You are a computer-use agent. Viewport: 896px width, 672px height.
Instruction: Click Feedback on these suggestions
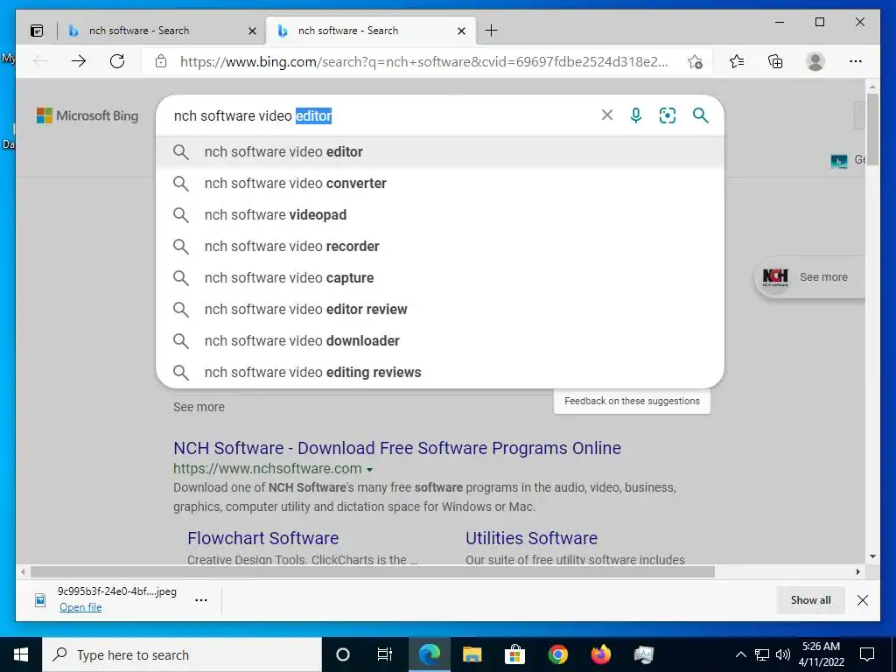pyautogui.click(x=632, y=401)
